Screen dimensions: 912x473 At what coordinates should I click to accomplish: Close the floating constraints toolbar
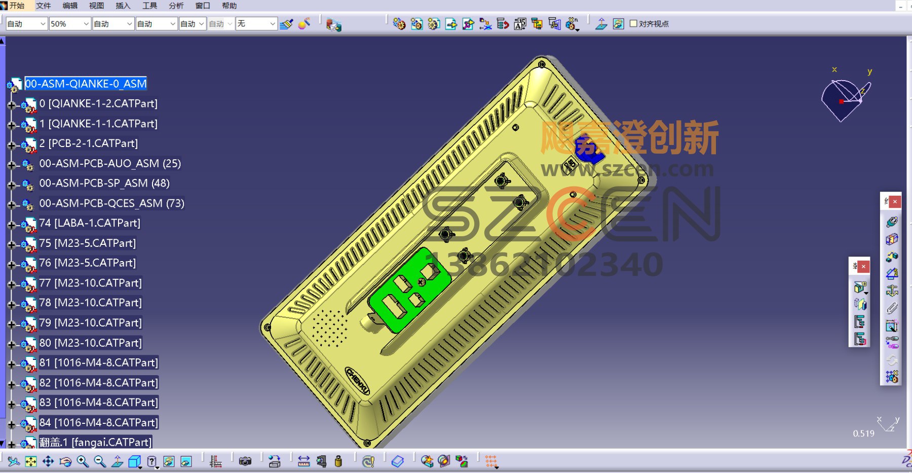pos(895,202)
